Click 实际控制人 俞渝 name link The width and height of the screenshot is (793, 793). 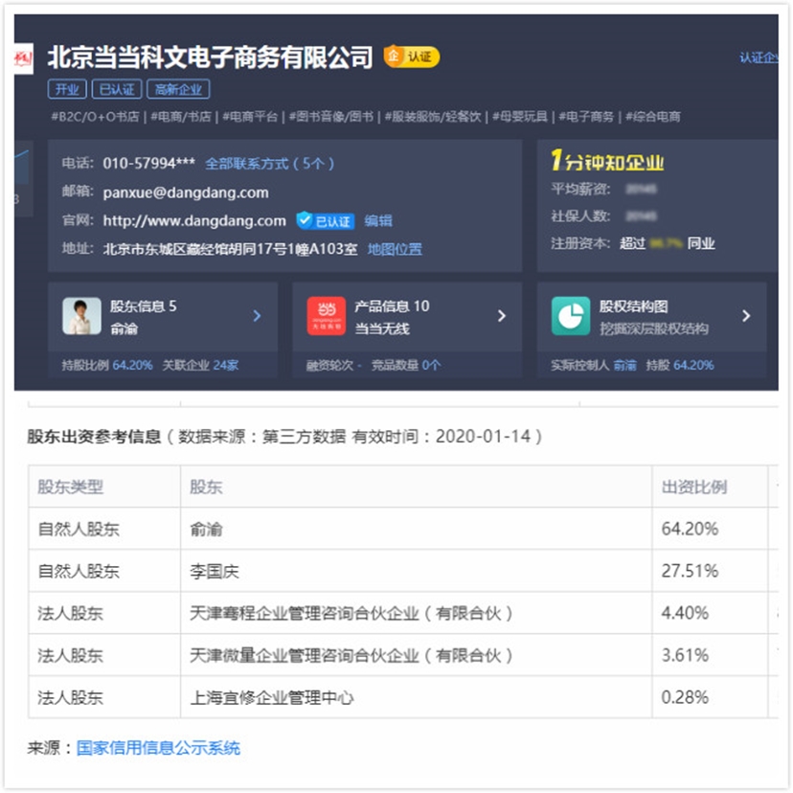click(624, 365)
